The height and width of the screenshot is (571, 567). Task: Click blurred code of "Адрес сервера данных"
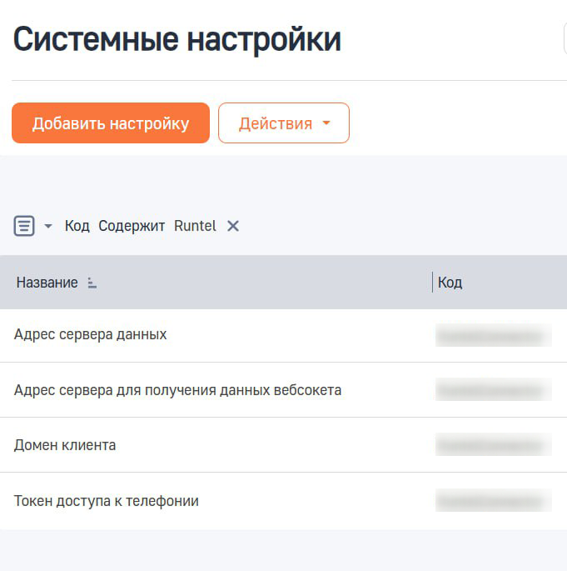[x=493, y=335]
